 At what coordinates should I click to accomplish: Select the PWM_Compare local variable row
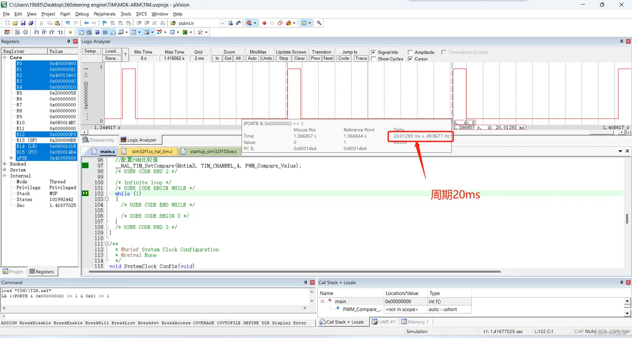395,310
